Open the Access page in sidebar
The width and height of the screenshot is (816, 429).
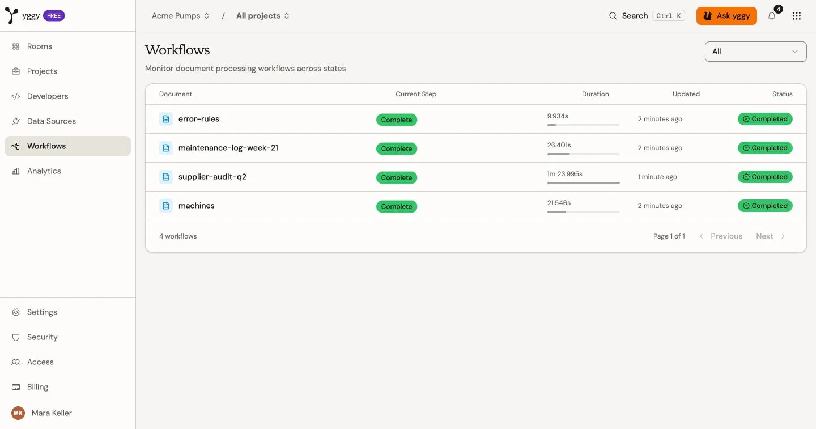tap(67, 362)
